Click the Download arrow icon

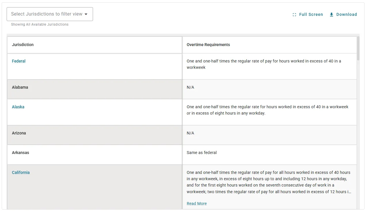point(331,14)
